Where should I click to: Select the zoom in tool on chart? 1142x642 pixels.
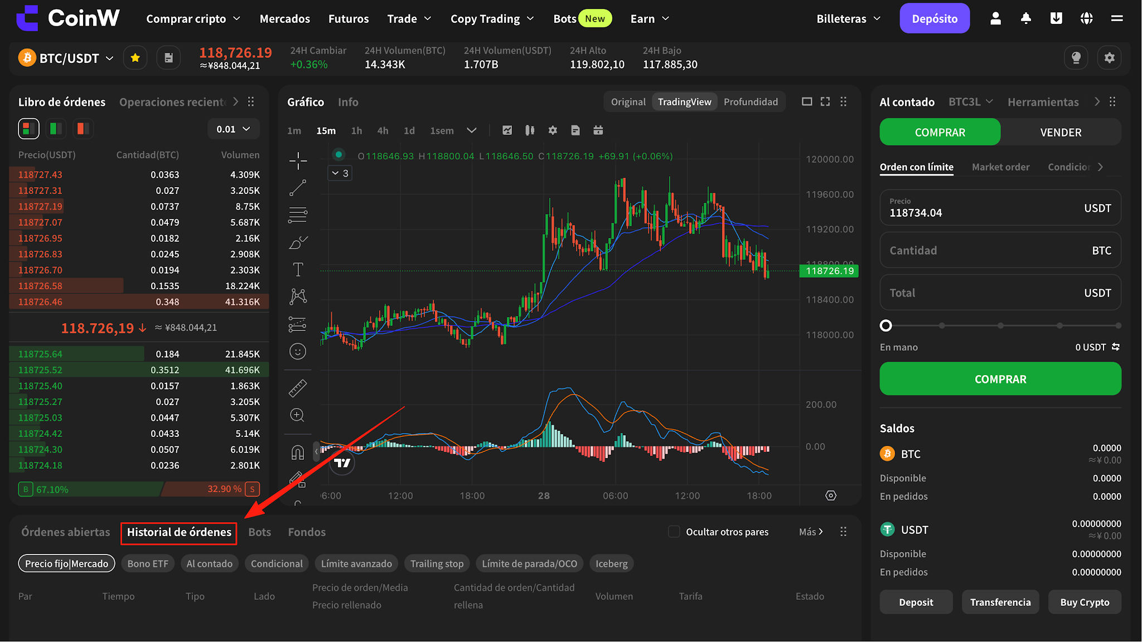click(x=298, y=415)
